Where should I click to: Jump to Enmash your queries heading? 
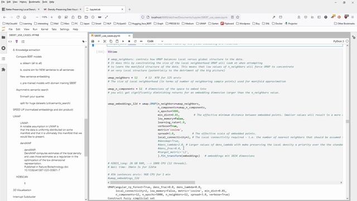pos(32,97)
